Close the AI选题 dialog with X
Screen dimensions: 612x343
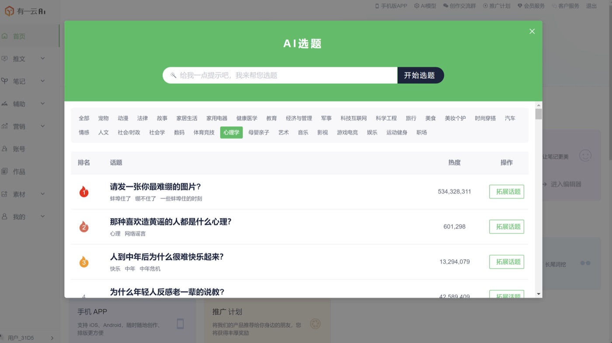(532, 31)
